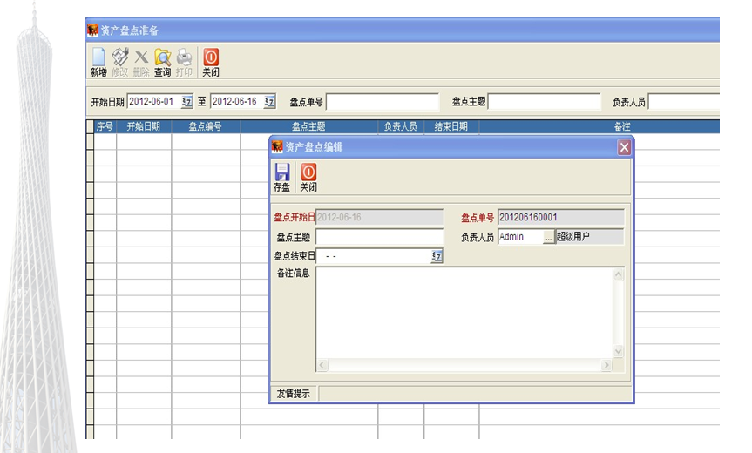Focus the 盘点主题 filter field in the main window
Screen dimensions: 752x453
coord(544,102)
